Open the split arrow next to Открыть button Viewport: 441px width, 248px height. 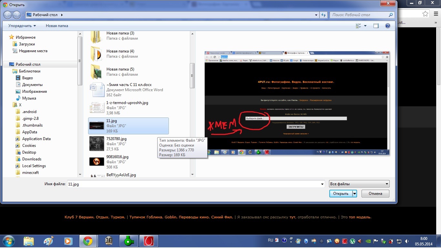pos(354,194)
